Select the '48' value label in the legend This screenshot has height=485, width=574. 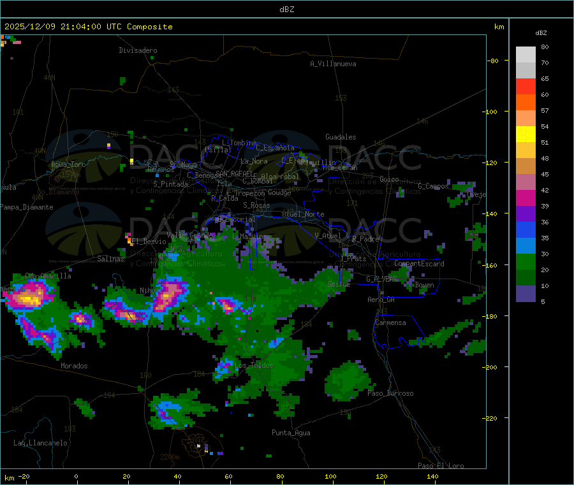click(x=545, y=159)
